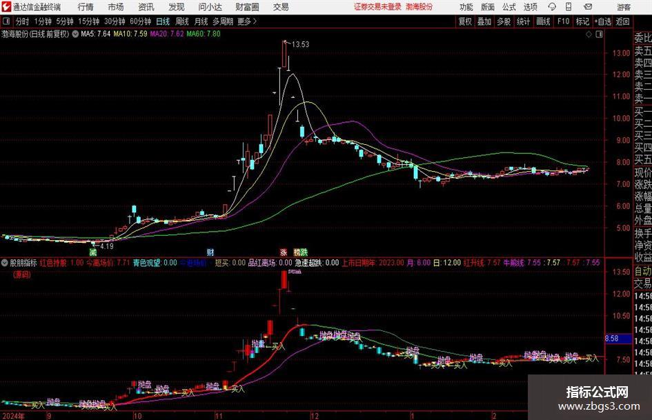Click the 交易 tab in right sidebar
The width and height of the screenshot is (652, 420).
coord(643,283)
